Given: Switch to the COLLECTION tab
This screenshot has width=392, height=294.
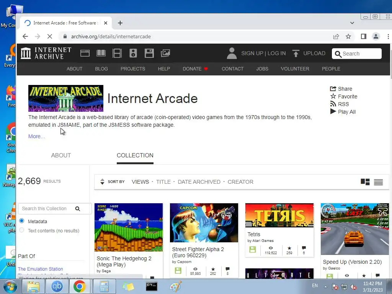Looking at the screenshot, I should 135,155.
